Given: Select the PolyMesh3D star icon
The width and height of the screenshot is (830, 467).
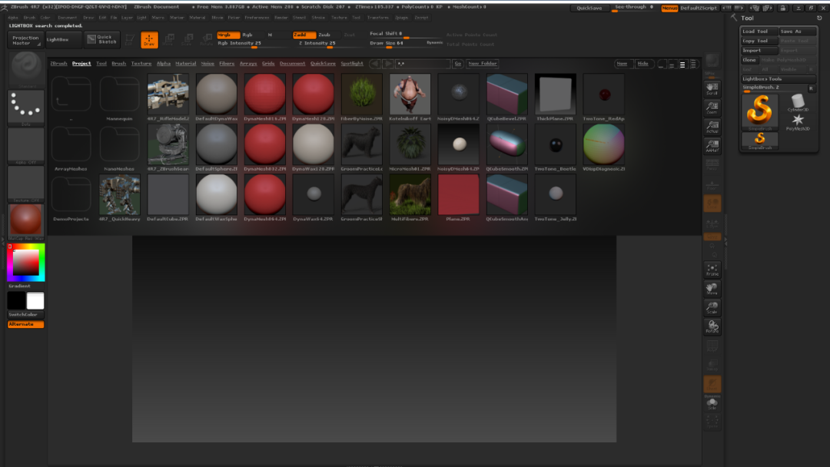Looking at the screenshot, I should point(798,121).
